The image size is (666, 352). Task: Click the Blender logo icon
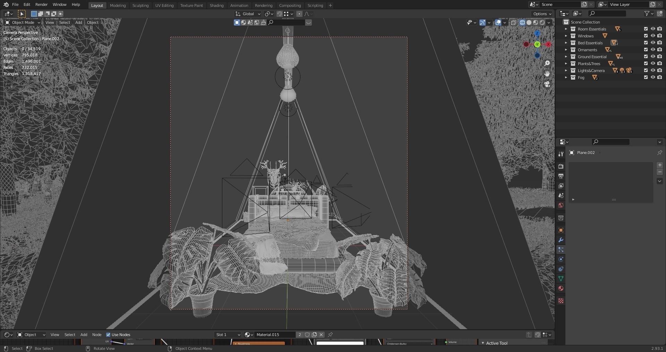click(6, 4)
